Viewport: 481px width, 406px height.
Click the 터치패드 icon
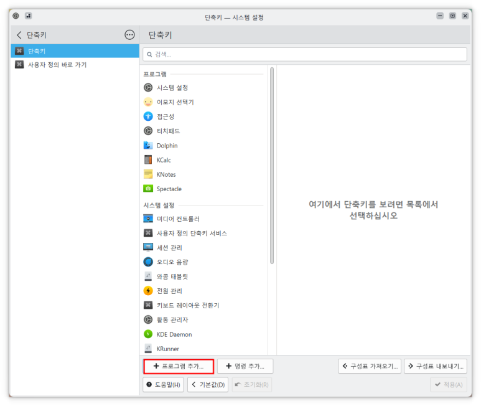click(148, 131)
